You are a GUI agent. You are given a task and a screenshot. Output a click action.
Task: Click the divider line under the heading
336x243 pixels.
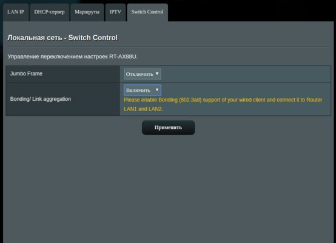click(x=169, y=47)
